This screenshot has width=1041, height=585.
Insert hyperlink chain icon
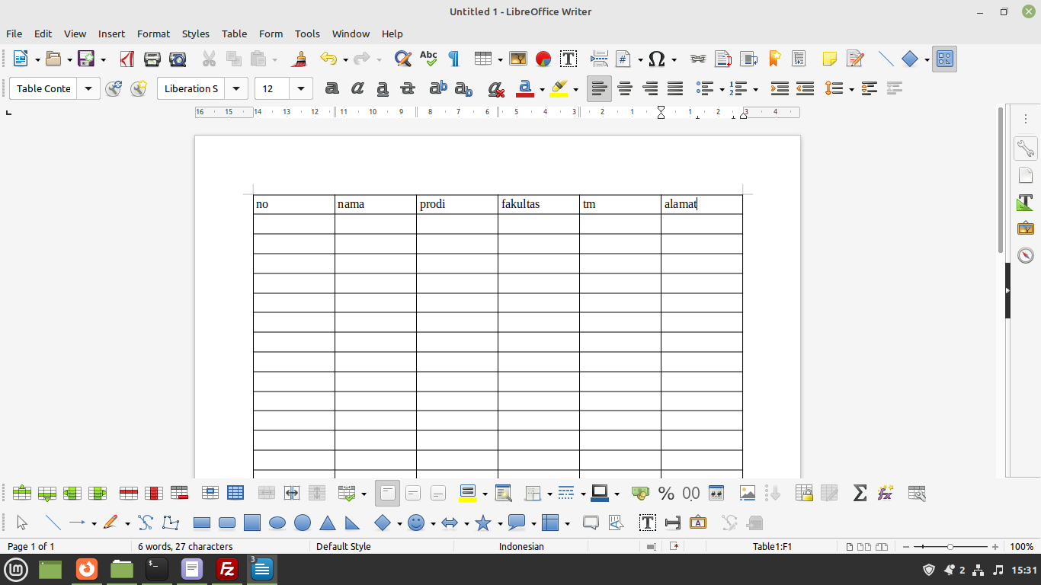(698, 59)
